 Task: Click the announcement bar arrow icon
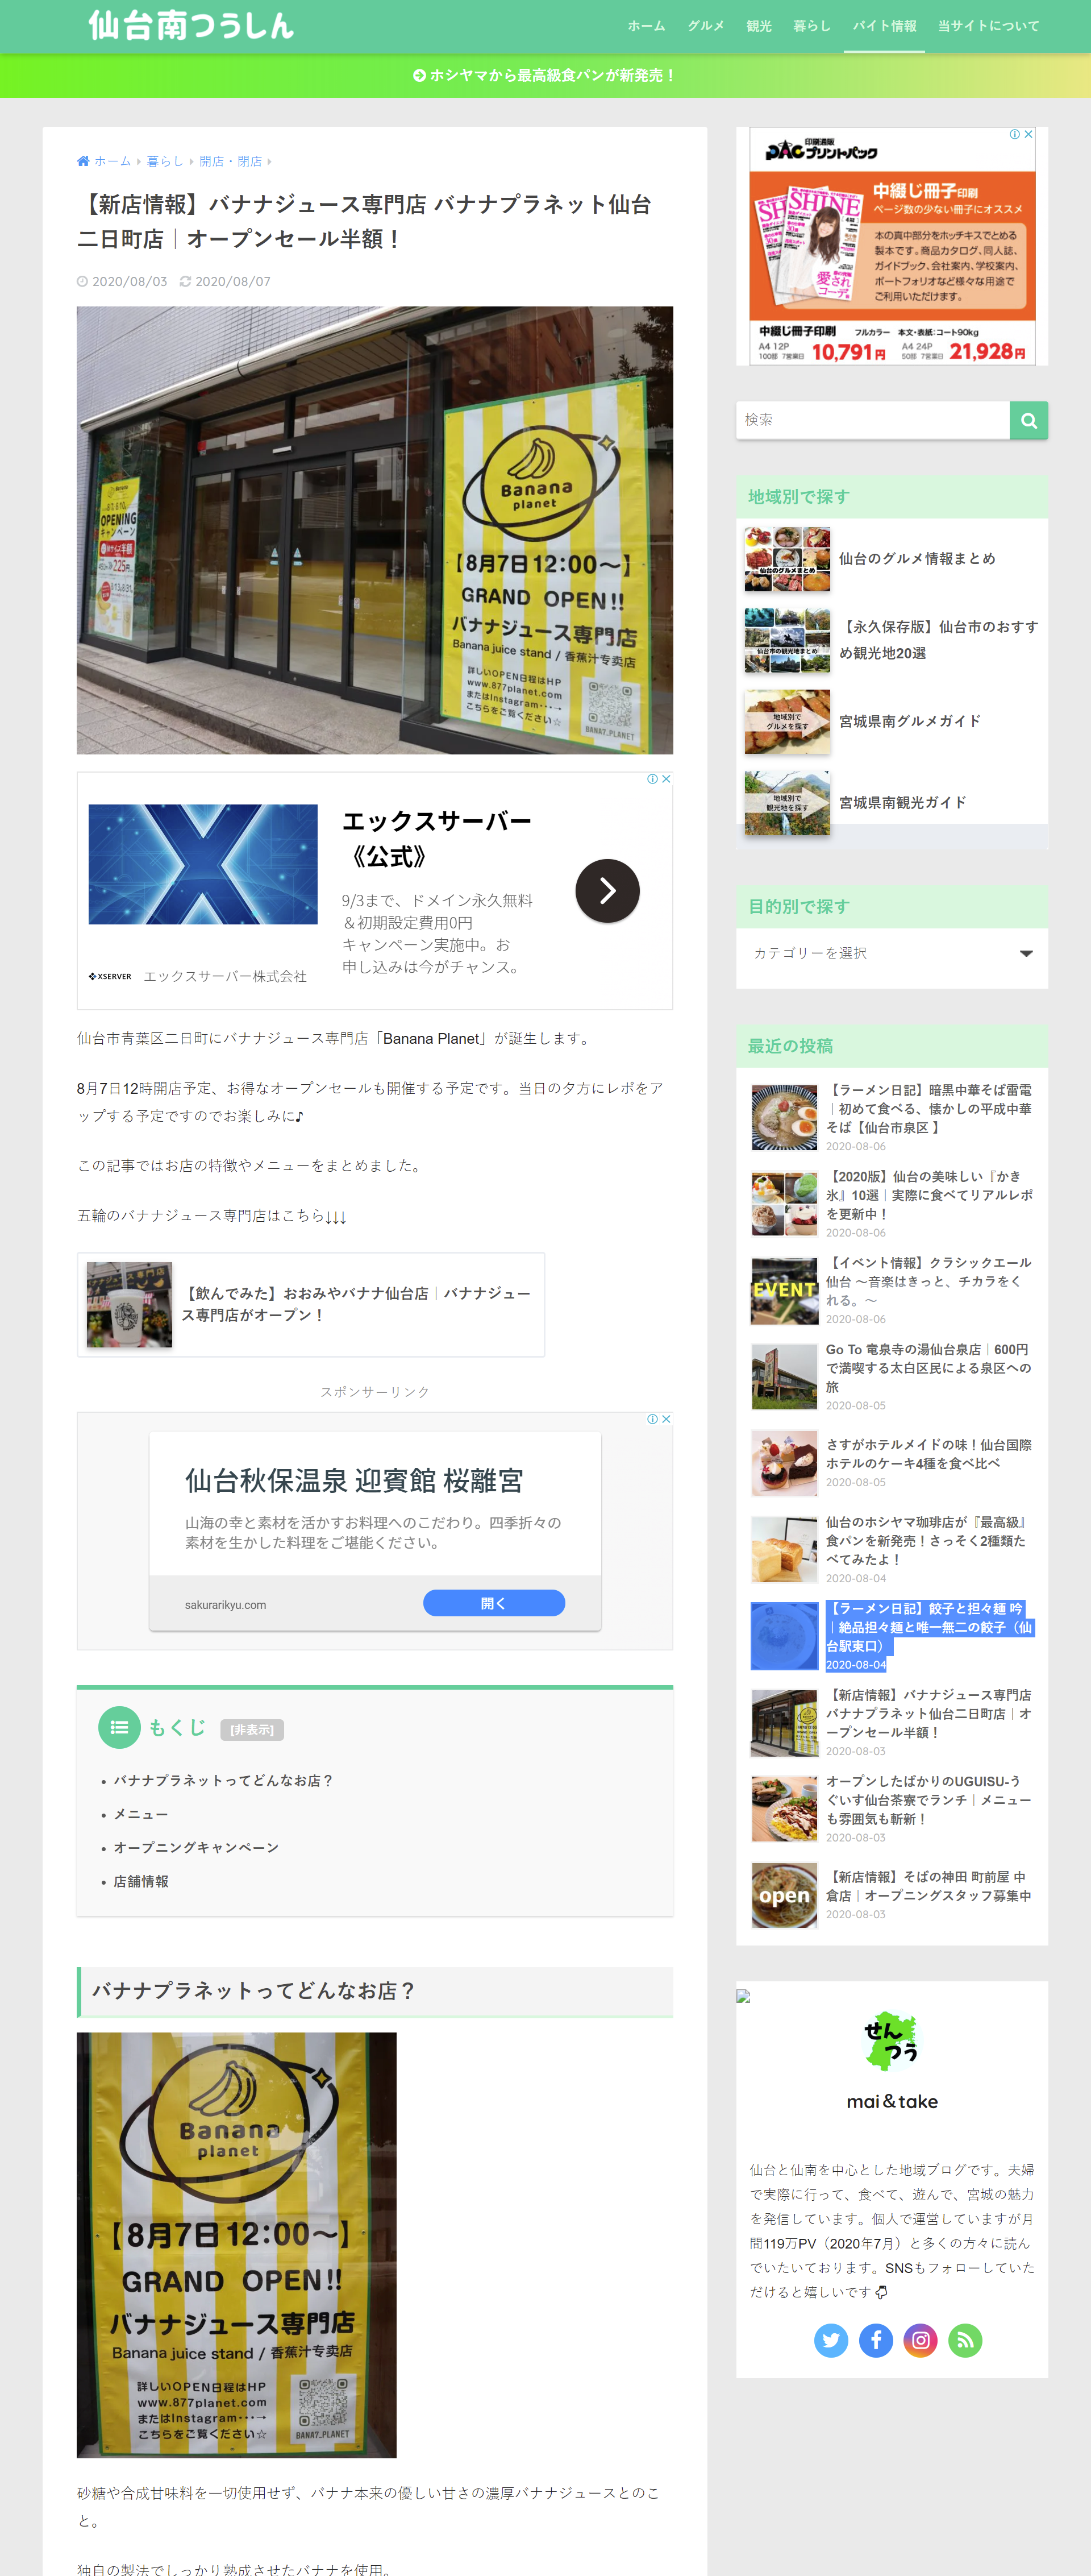419,75
